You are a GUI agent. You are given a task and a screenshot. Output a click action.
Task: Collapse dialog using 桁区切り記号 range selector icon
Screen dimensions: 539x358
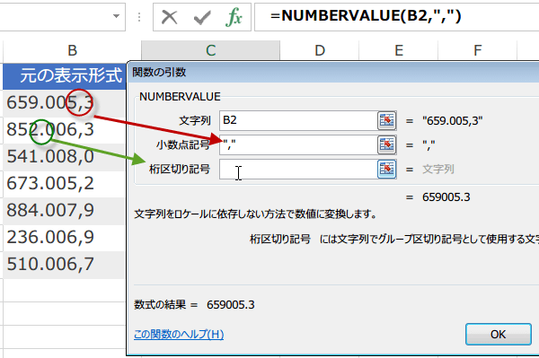pyautogui.click(x=386, y=169)
